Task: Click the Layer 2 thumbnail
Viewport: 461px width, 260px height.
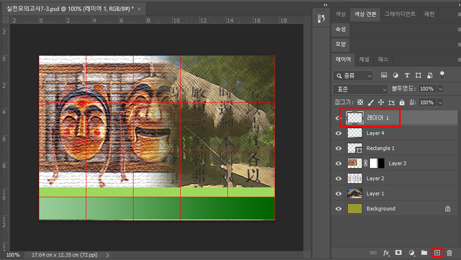Action: pyautogui.click(x=354, y=178)
